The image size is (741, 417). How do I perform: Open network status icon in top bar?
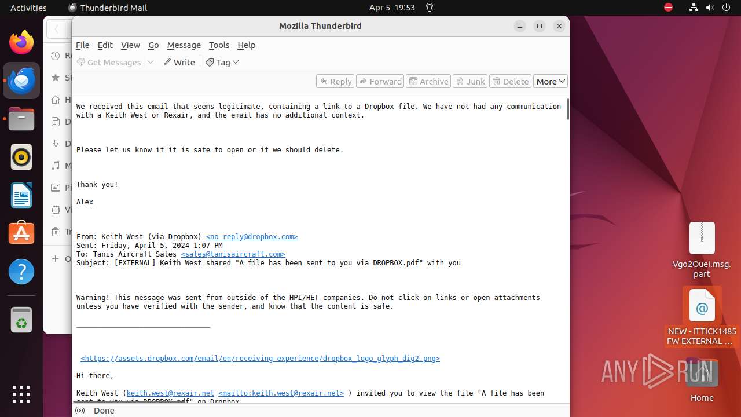(694, 8)
